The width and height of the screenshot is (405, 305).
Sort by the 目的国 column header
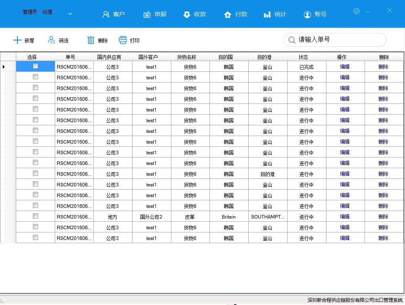(229, 57)
